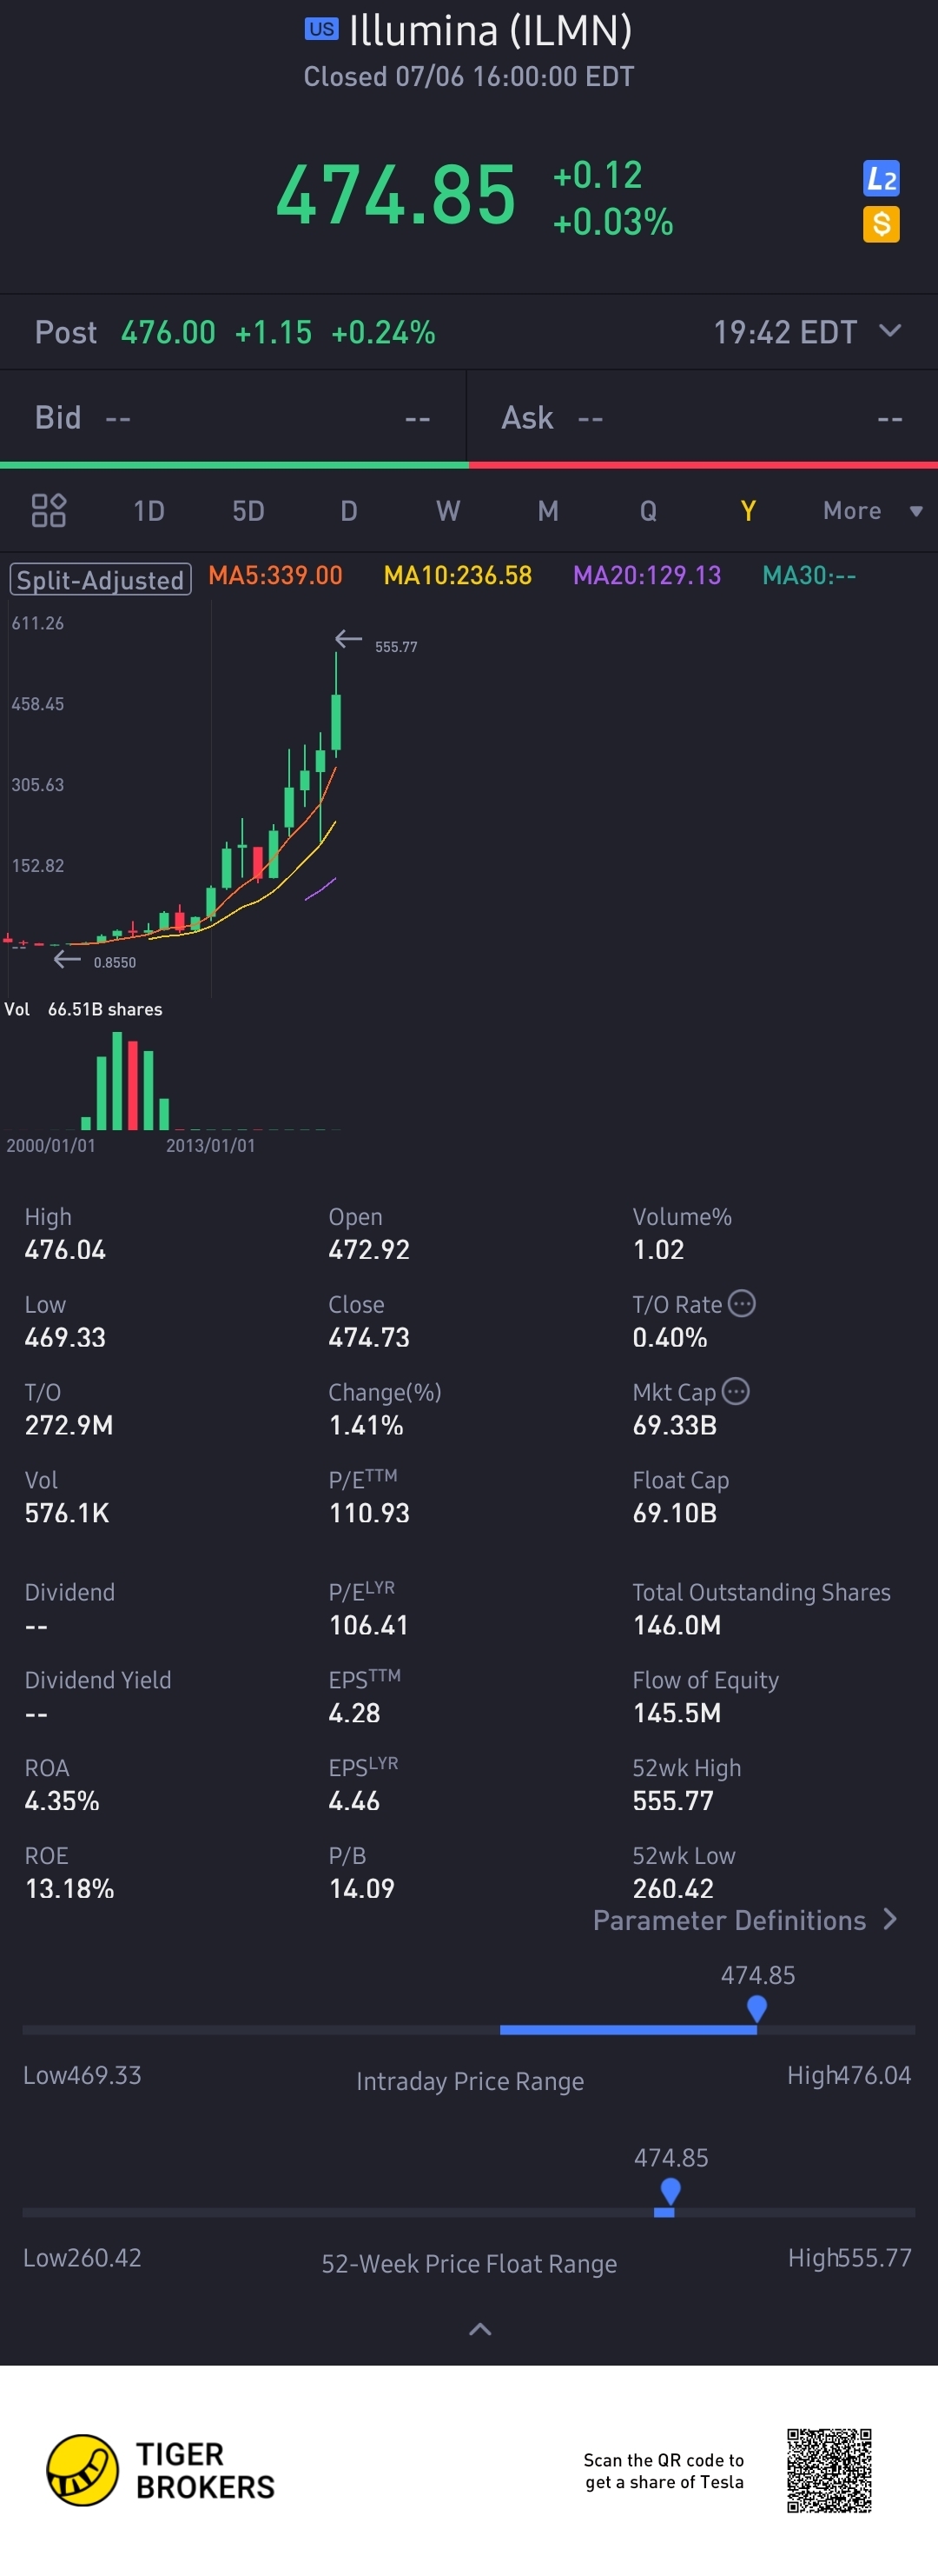This screenshot has width=938, height=2576.
Task: Switch to the 1D chart tab
Action: click(149, 511)
